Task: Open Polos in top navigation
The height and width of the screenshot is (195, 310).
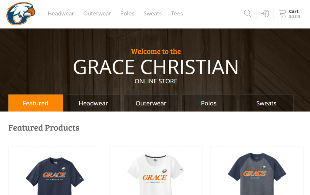Action: 127,13
